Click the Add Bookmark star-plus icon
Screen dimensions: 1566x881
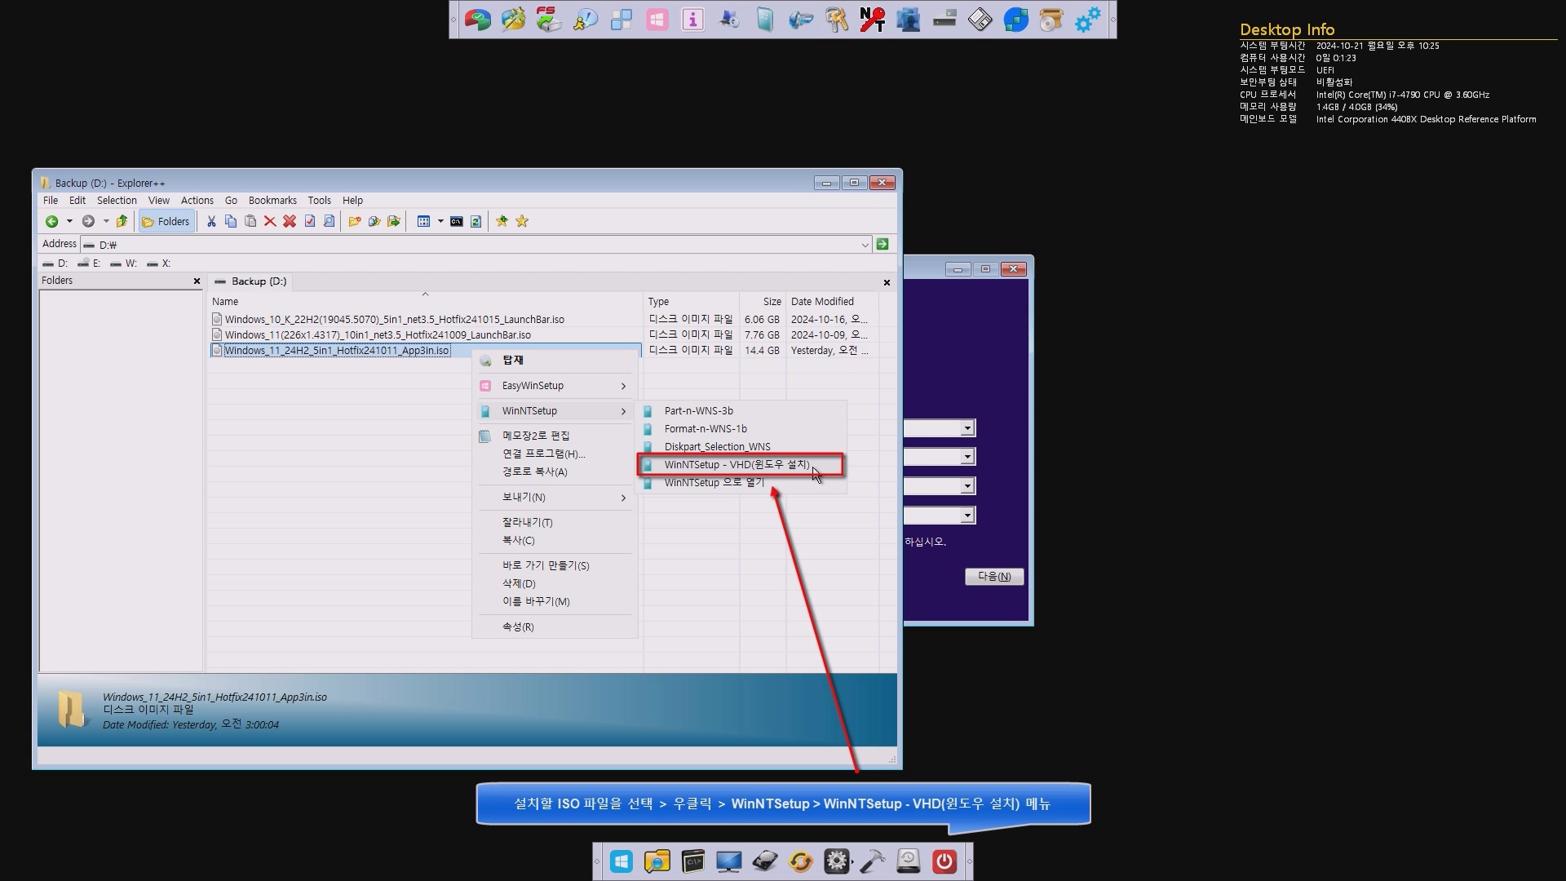(x=502, y=221)
